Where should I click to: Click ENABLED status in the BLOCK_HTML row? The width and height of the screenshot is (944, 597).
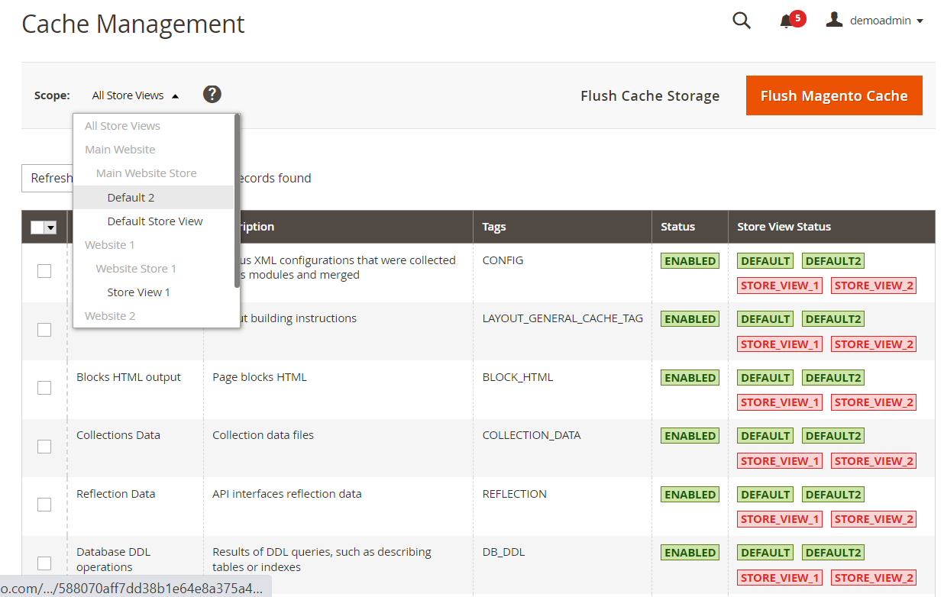click(x=690, y=378)
